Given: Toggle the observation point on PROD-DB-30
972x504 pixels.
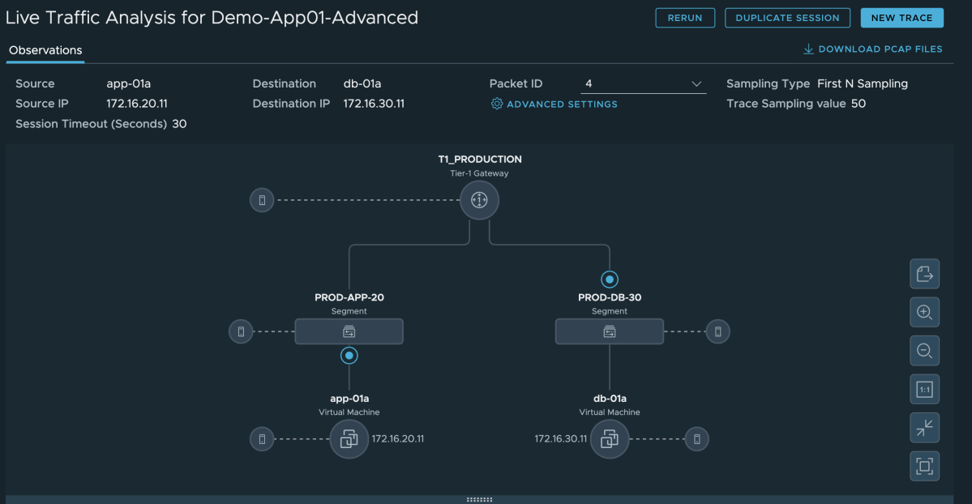Looking at the screenshot, I should [609, 280].
